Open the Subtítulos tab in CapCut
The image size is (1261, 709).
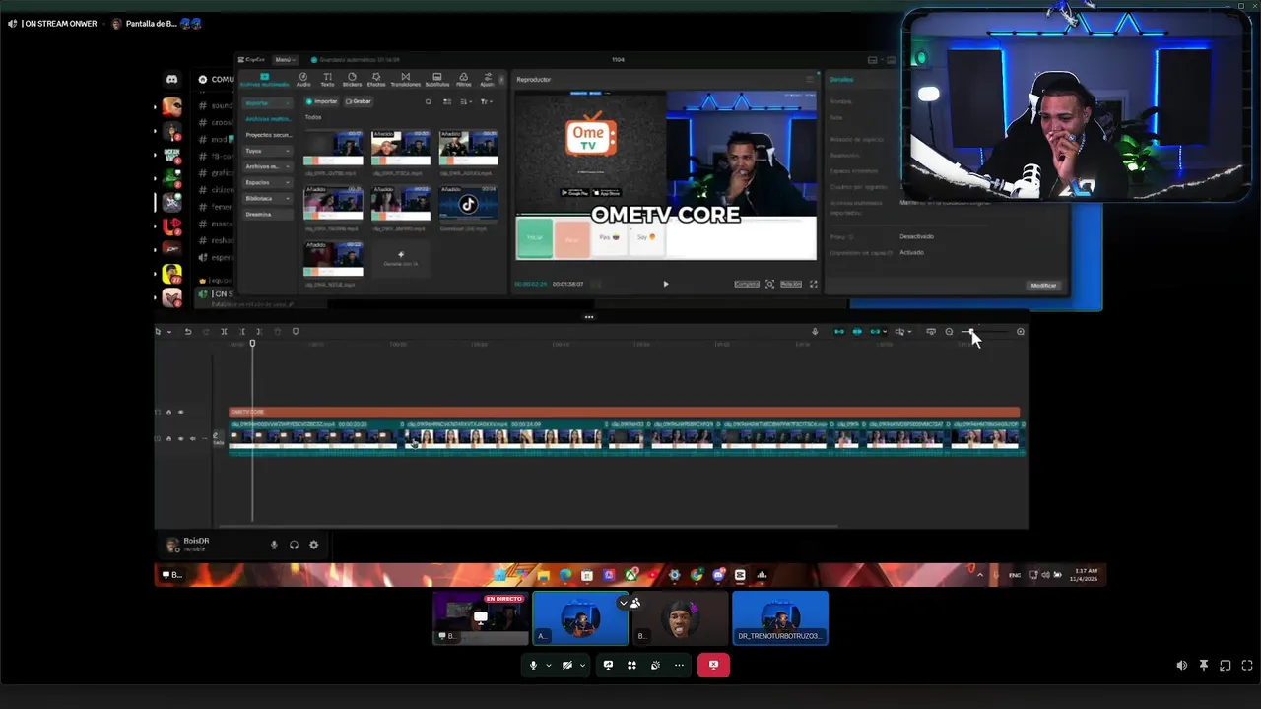[x=436, y=79]
